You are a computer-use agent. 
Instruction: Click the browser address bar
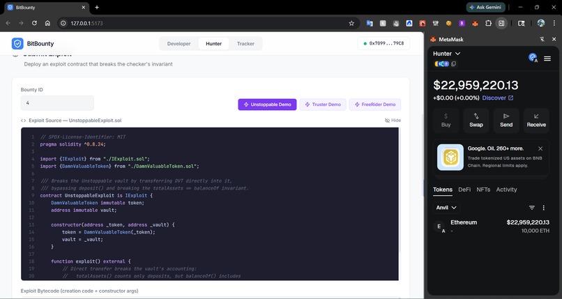[208, 23]
